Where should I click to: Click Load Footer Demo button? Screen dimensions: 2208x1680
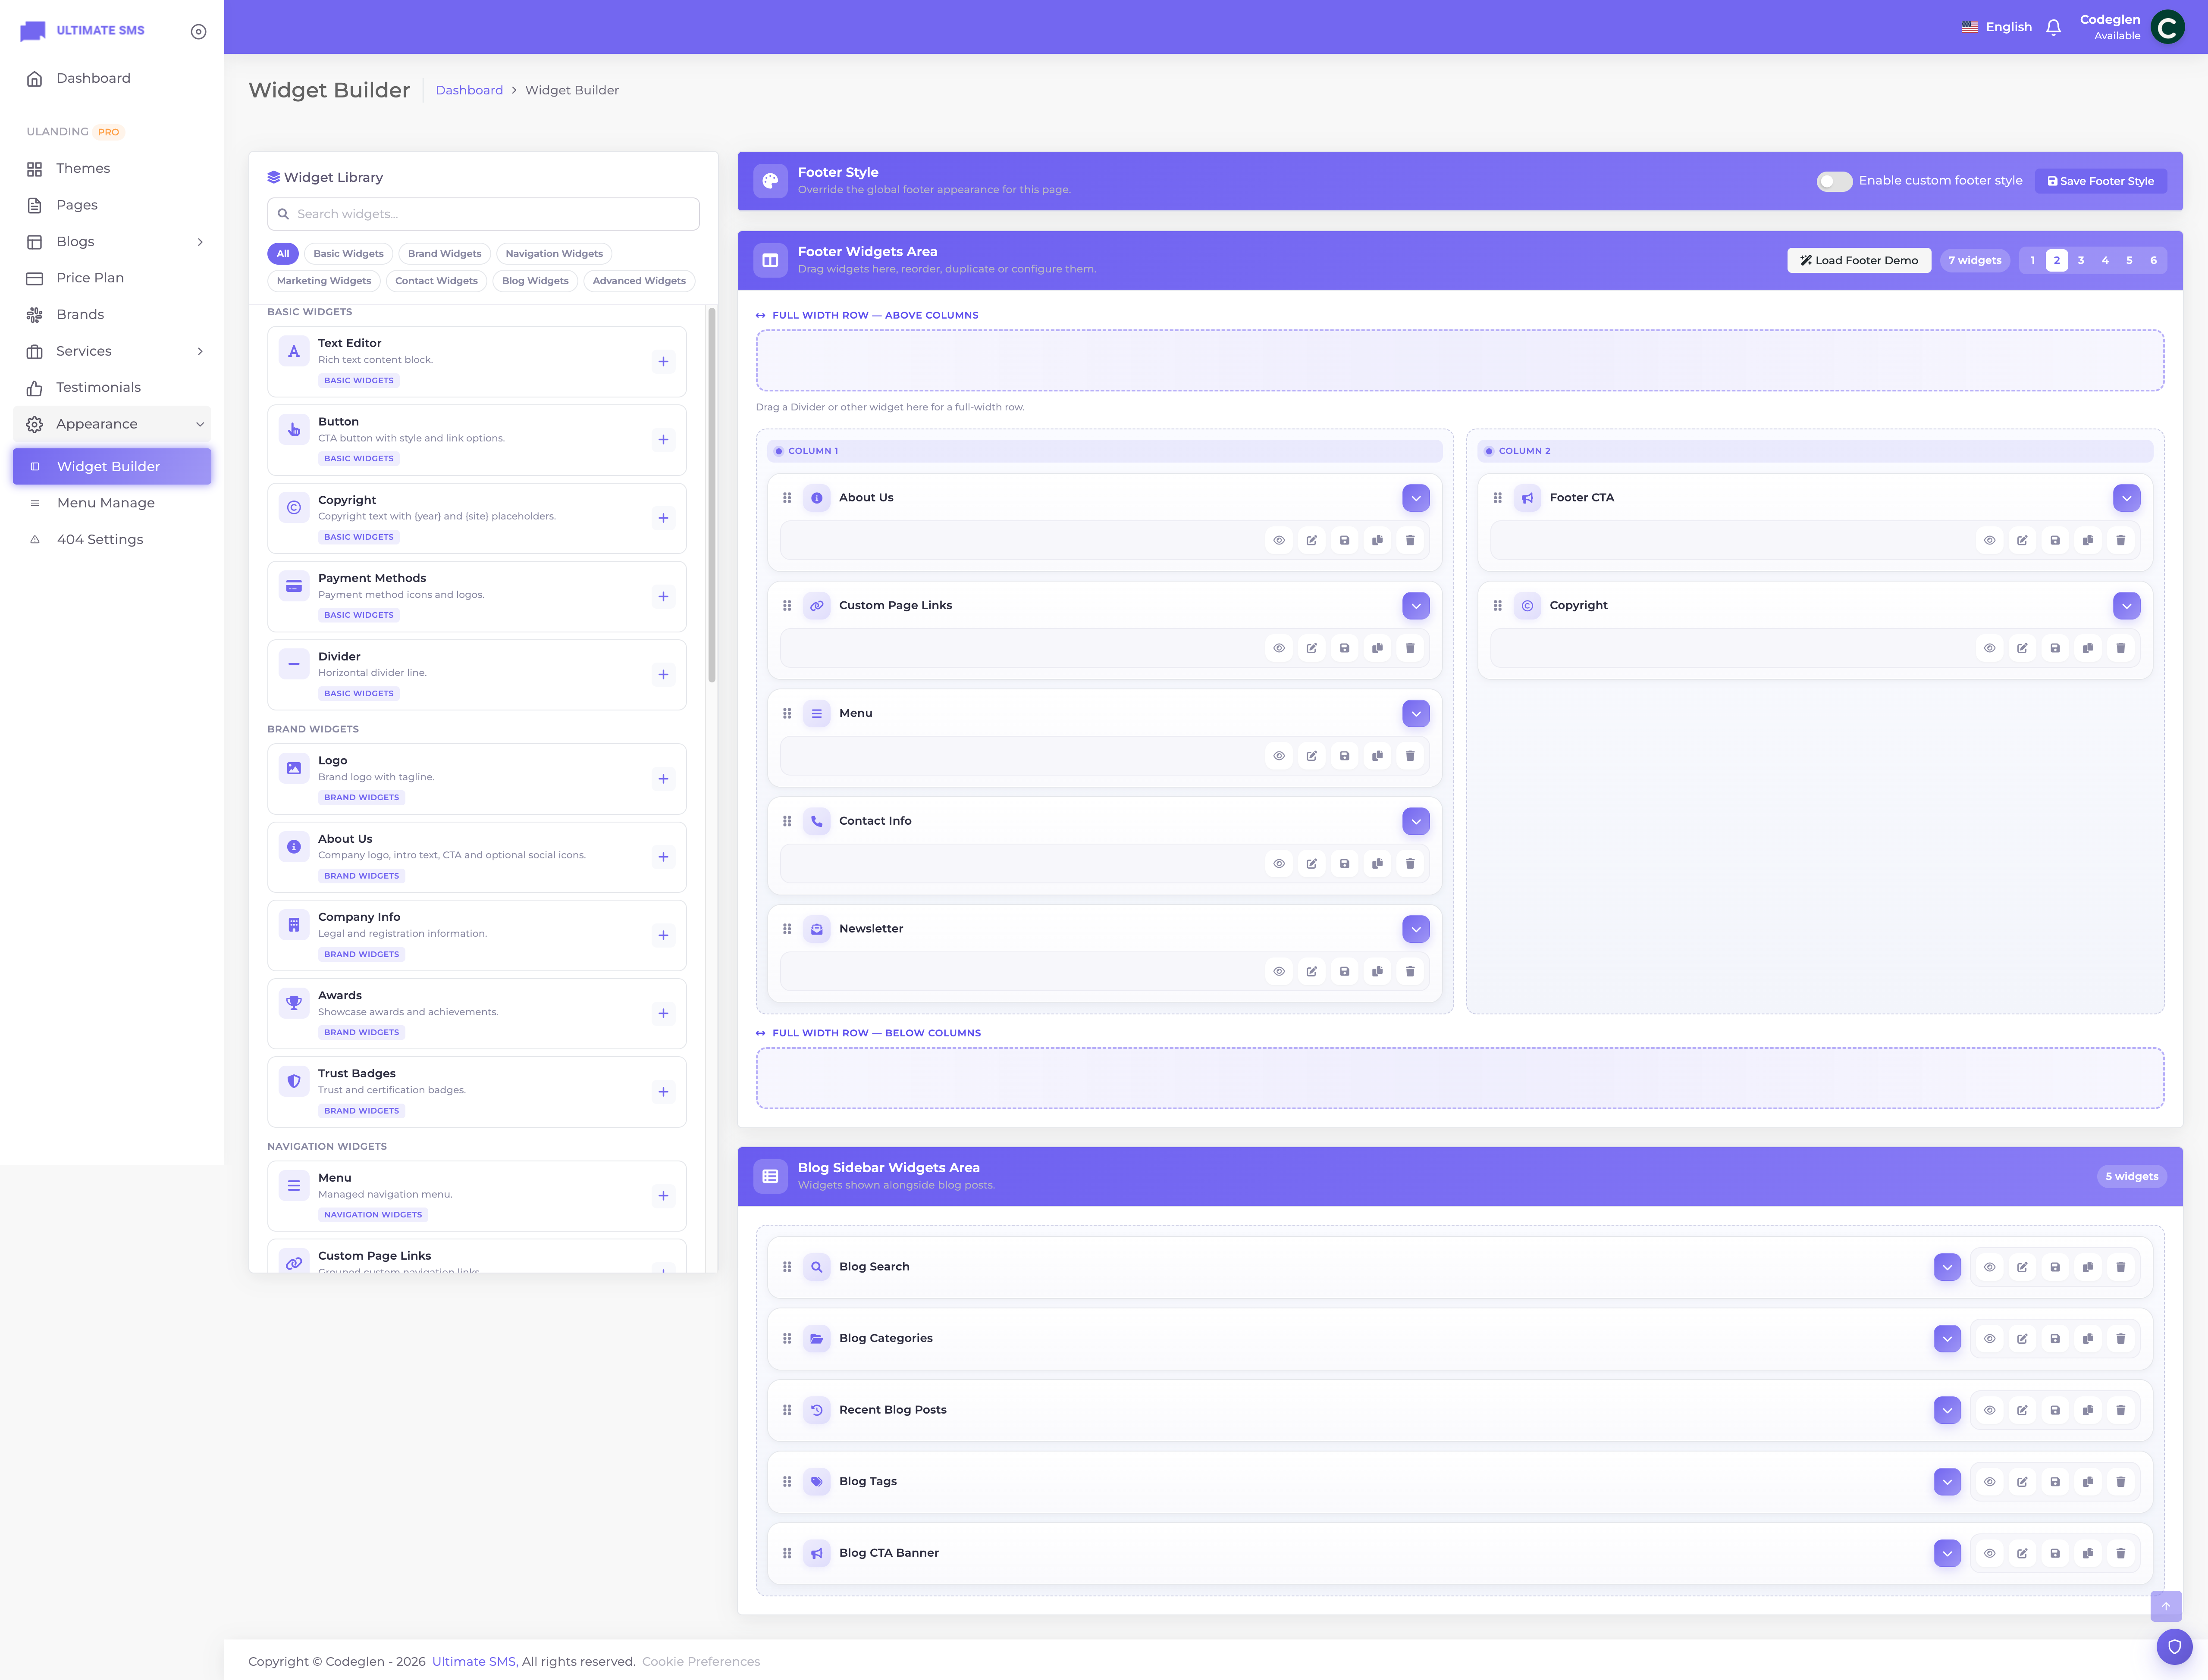1859,261
